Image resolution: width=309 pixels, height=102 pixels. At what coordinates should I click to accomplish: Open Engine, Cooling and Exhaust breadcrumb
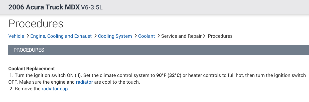pos(61,36)
